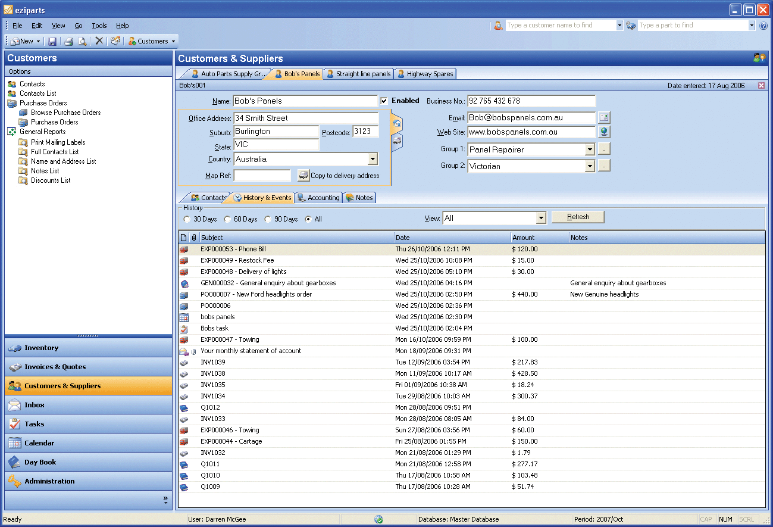Click the users icon in Customers & Suppliers header
The width and height of the screenshot is (773, 527).
click(759, 58)
